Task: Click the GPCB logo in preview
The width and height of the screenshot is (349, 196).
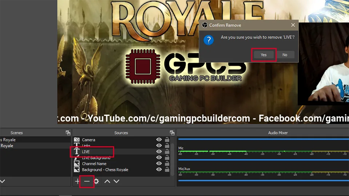Action: pos(186,67)
